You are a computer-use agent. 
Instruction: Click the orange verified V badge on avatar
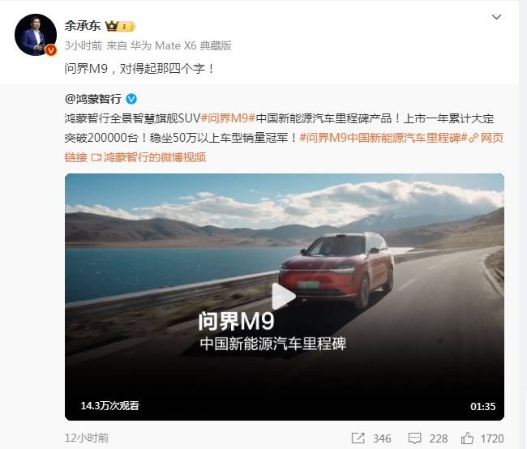[51, 50]
